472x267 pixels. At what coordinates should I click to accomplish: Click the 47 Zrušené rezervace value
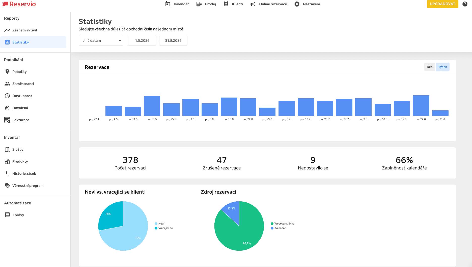tap(222, 160)
